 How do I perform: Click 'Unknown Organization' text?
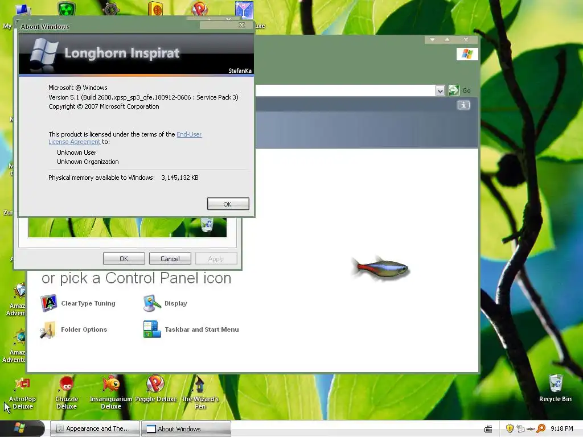(x=88, y=162)
